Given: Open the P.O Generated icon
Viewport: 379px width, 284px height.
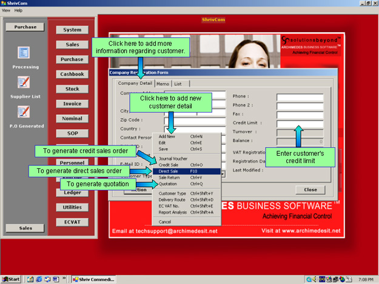Looking at the screenshot, I should pos(24,112).
